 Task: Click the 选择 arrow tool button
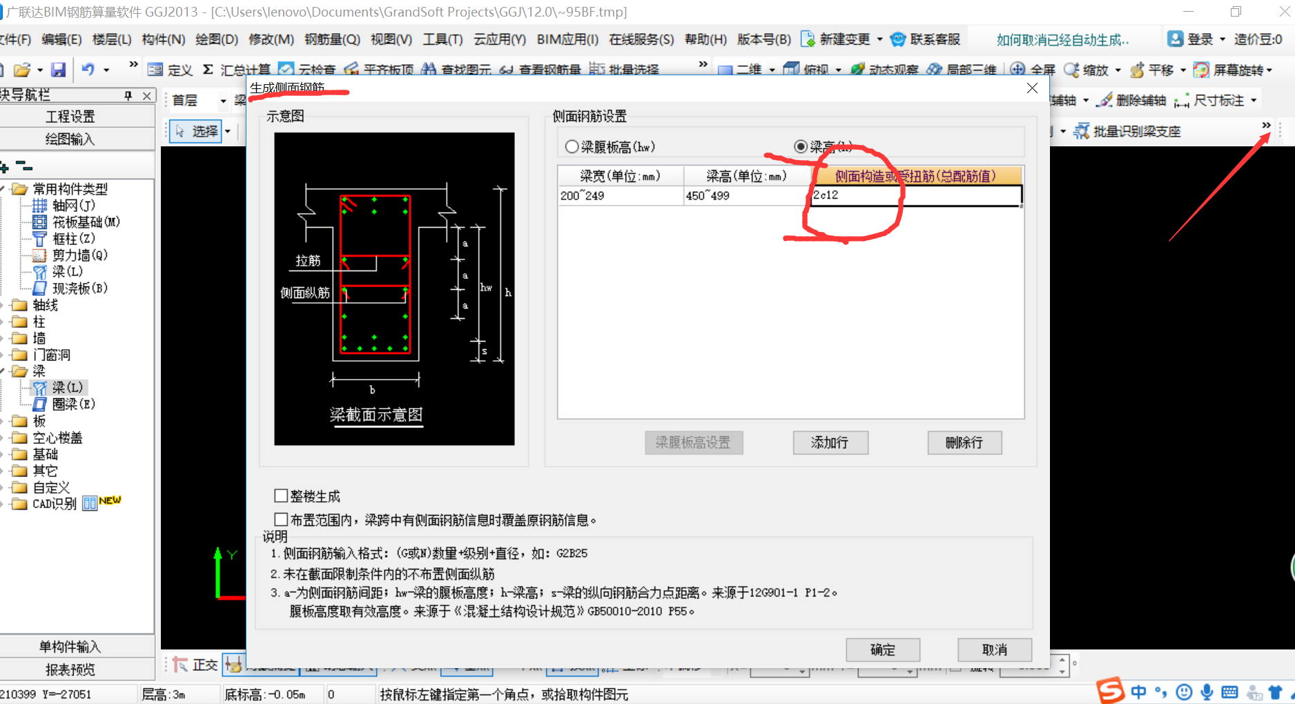pyautogui.click(x=196, y=131)
